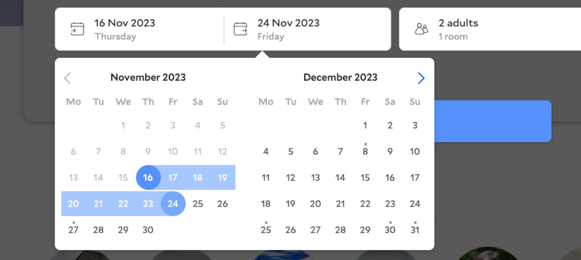Click the 1 room label

452,36
